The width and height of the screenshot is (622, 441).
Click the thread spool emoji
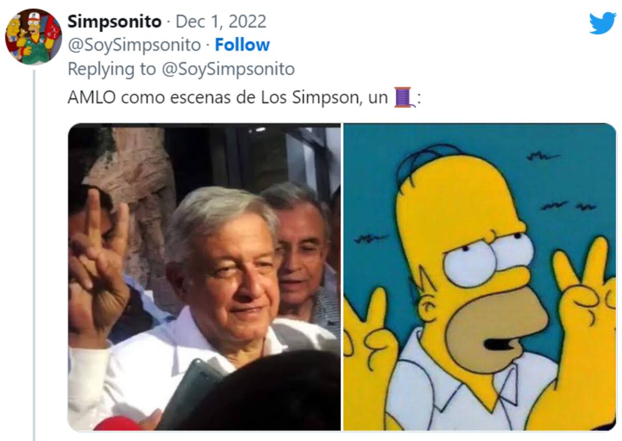click(x=405, y=97)
